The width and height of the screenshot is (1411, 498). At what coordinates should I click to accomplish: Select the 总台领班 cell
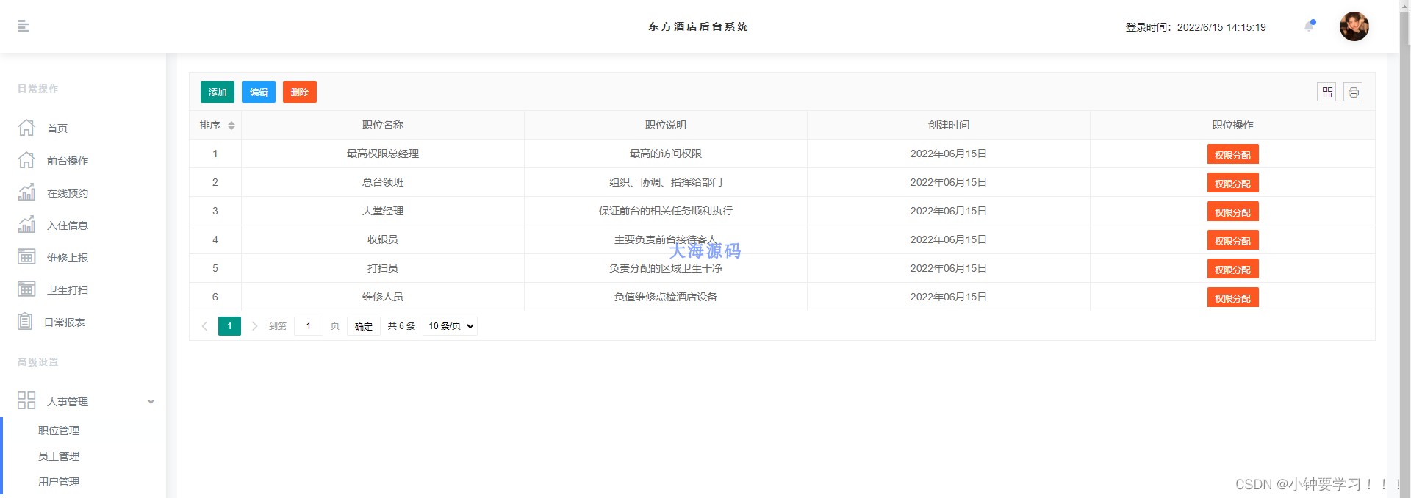(x=383, y=182)
